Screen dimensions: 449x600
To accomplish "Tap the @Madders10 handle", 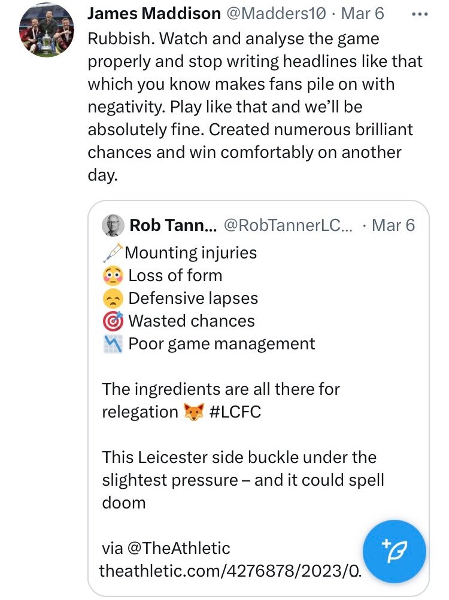I will click(276, 13).
